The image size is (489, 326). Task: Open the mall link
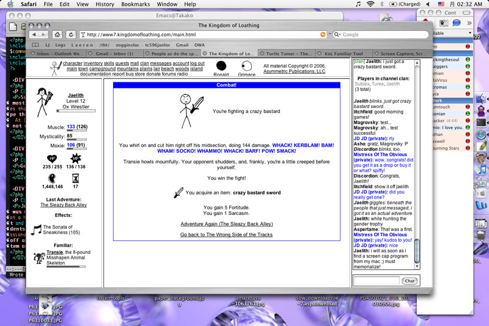tap(134, 63)
